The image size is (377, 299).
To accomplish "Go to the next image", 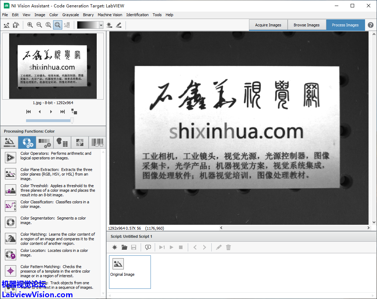I will 51,112.
